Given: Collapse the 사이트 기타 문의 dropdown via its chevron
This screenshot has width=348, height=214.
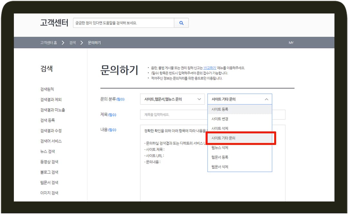Looking at the screenshot, I should pyautogui.click(x=266, y=99).
